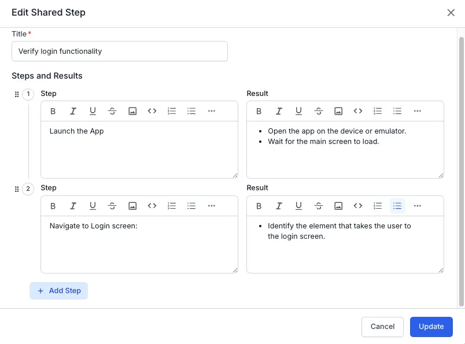
Task: Cancel editing the shared step
Action: (x=382, y=327)
